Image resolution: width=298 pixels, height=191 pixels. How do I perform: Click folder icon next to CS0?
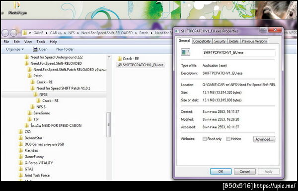[x=21, y=132]
